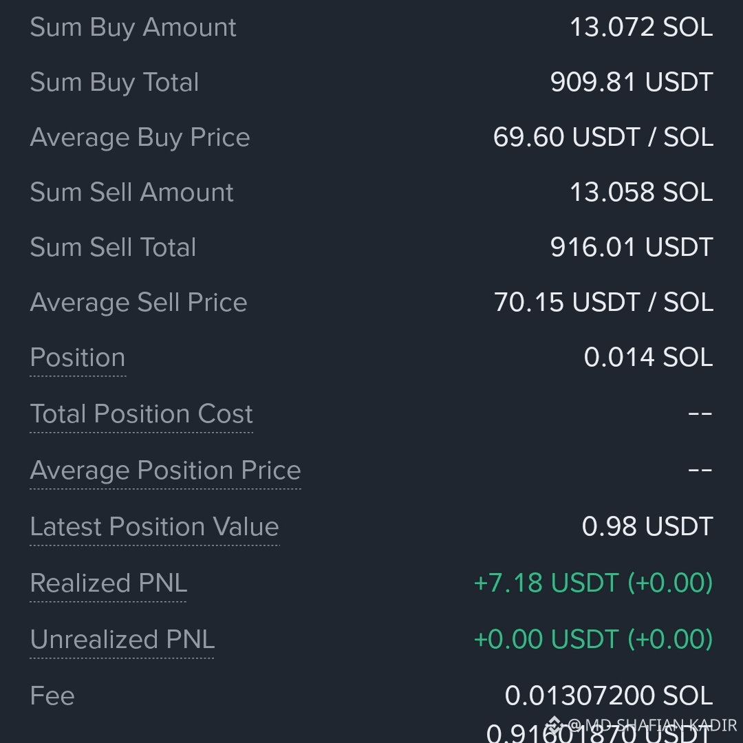Click the Binance logo watermark icon

[x=554, y=725]
